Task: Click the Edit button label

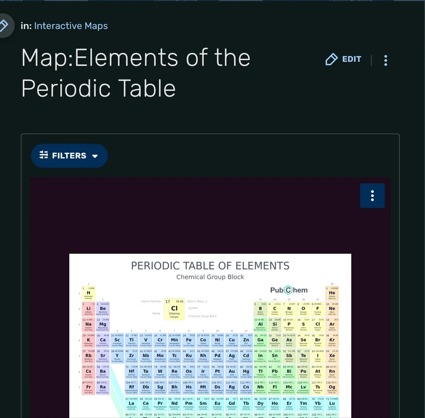Action: coord(351,59)
